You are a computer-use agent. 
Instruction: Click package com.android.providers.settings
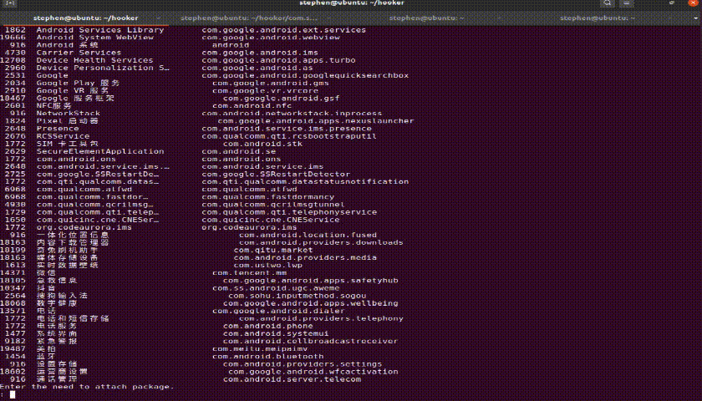303,364
